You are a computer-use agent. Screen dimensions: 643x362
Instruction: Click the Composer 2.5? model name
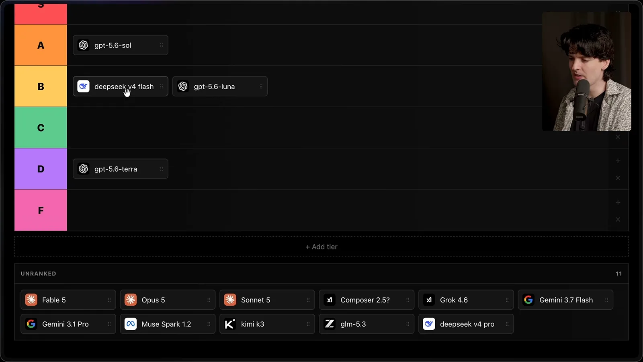365,300
